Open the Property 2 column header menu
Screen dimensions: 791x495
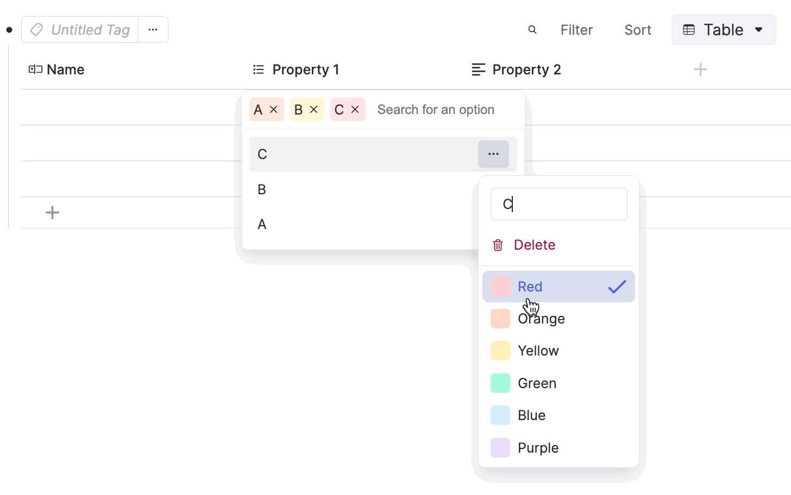coord(526,69)
